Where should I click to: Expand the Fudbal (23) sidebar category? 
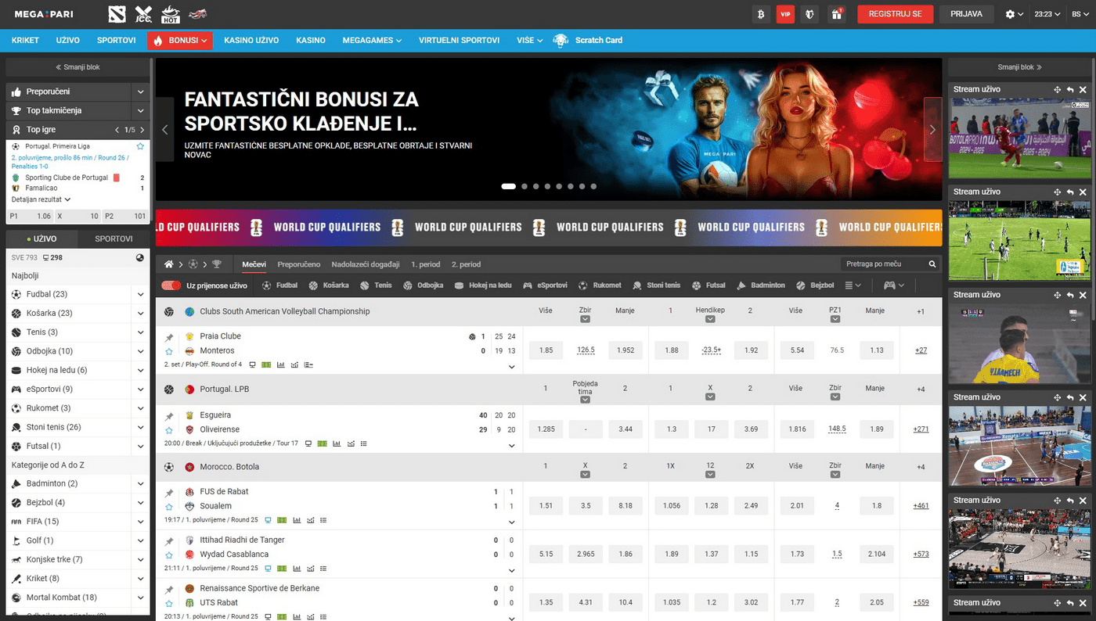tap(140, 294)
